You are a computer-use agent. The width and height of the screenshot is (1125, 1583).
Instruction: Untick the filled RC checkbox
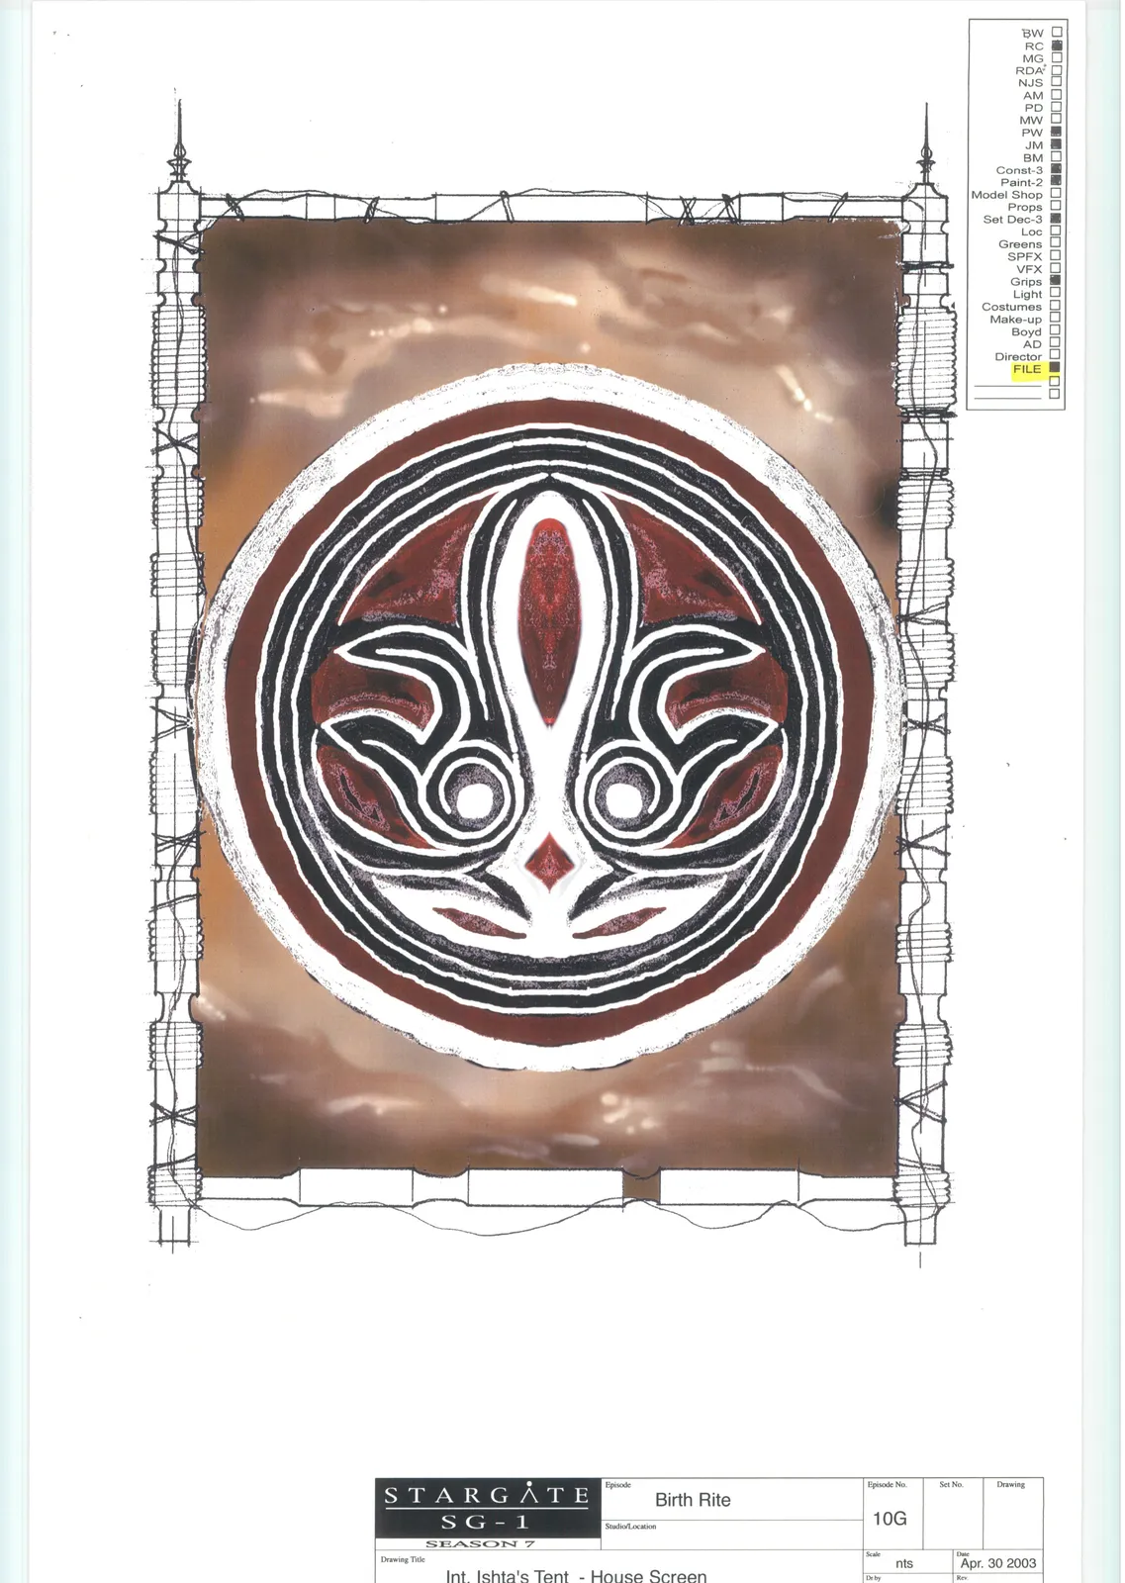[1057, 46]
